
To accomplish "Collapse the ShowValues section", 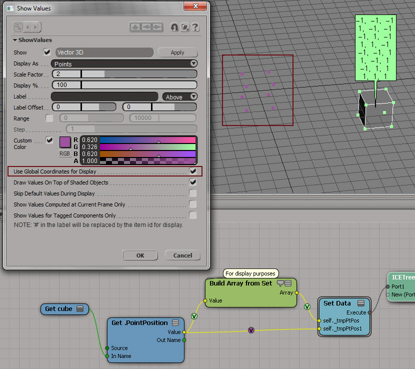I will (15, 40).
